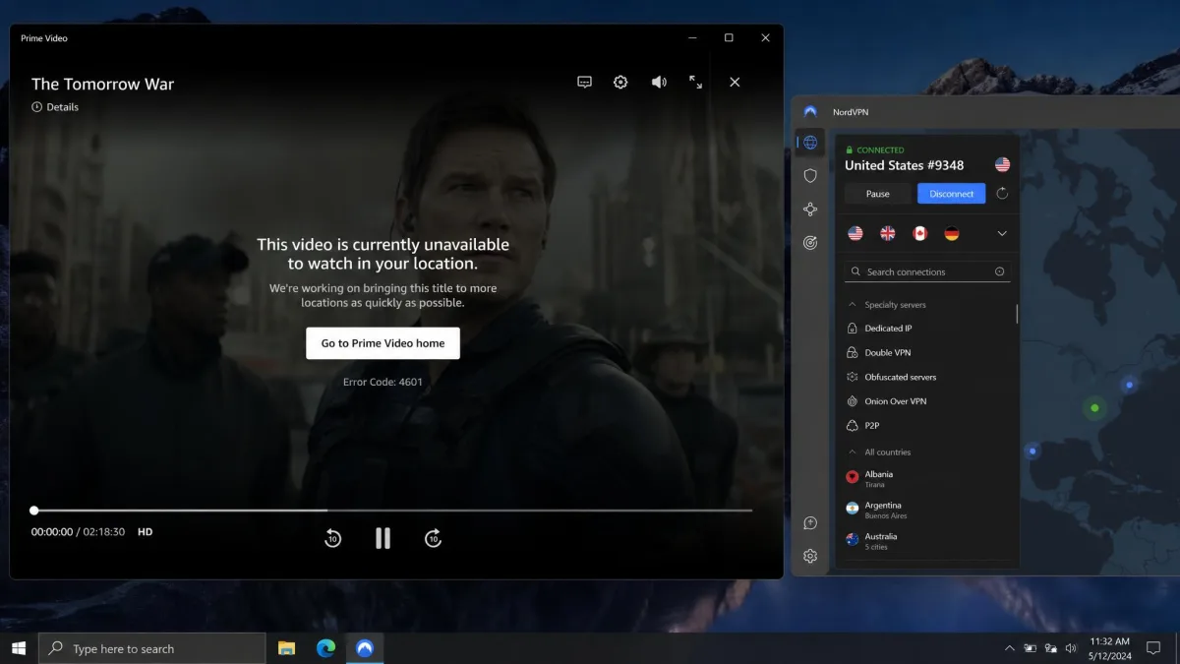Image resolution: width=1180 pixels, height=664 pixels.
Task: Connect to Australia server
Action: pos(929,541)
